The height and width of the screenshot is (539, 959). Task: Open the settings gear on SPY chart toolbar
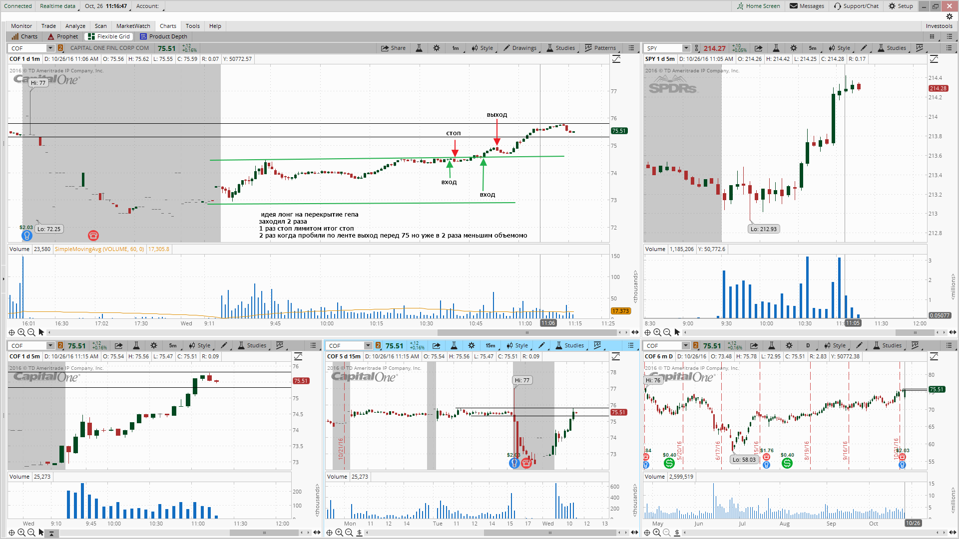[x=794, y=48]
